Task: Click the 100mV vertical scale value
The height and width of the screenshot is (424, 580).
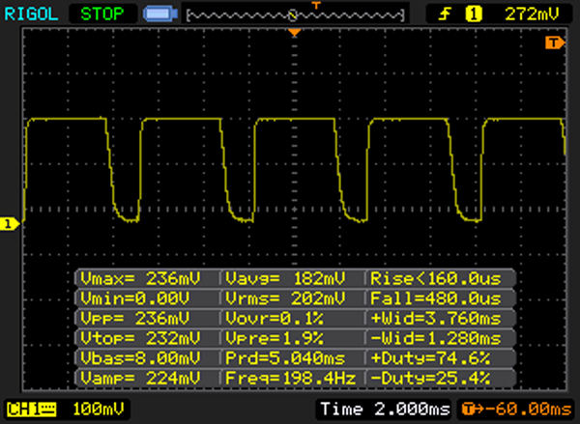Action: pos(99,410)
